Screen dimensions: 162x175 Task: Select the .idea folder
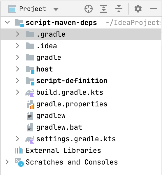47,46
